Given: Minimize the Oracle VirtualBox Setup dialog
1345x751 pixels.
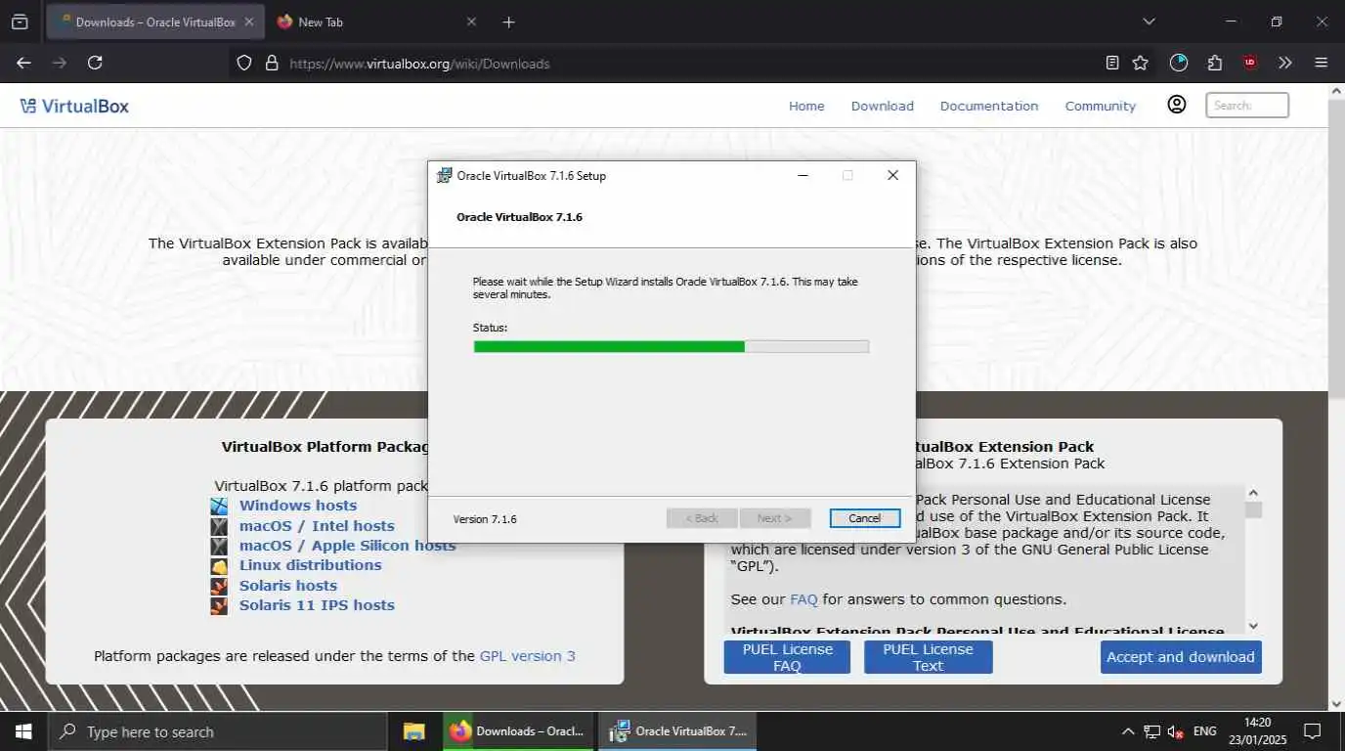Looking at the screenshot, I should tap(803, 175).
